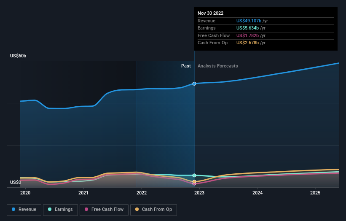
Task: Click the 2022 x-axis label
Action: point(142,193)
